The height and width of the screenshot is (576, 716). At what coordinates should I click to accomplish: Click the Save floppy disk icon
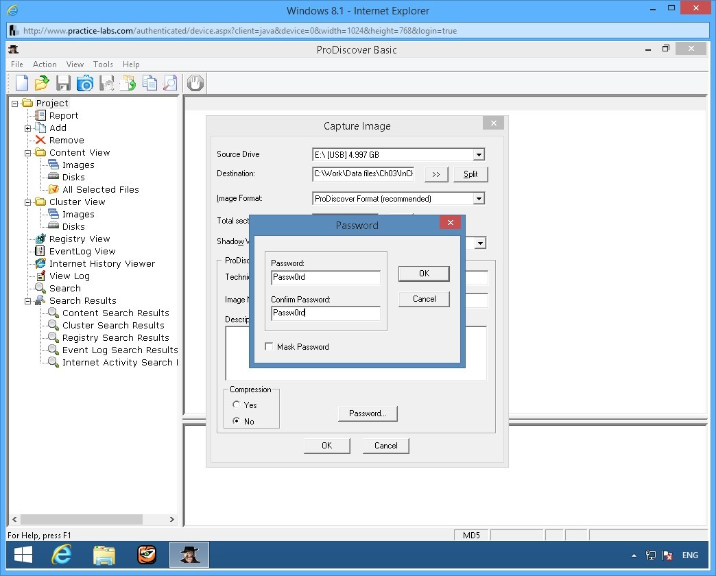[x=64, y=83]
